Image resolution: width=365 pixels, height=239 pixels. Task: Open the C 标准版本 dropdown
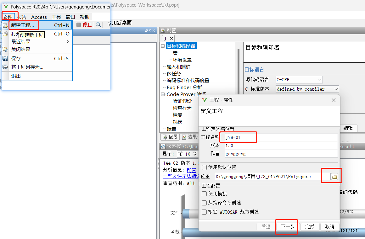tap(307, 89)
